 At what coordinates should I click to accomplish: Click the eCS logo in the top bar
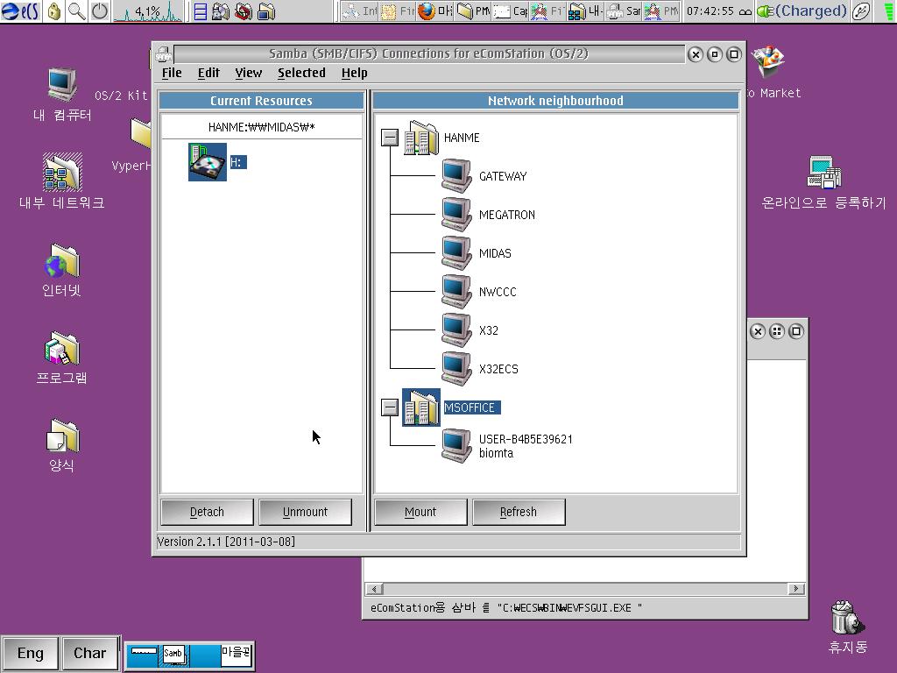20,11
